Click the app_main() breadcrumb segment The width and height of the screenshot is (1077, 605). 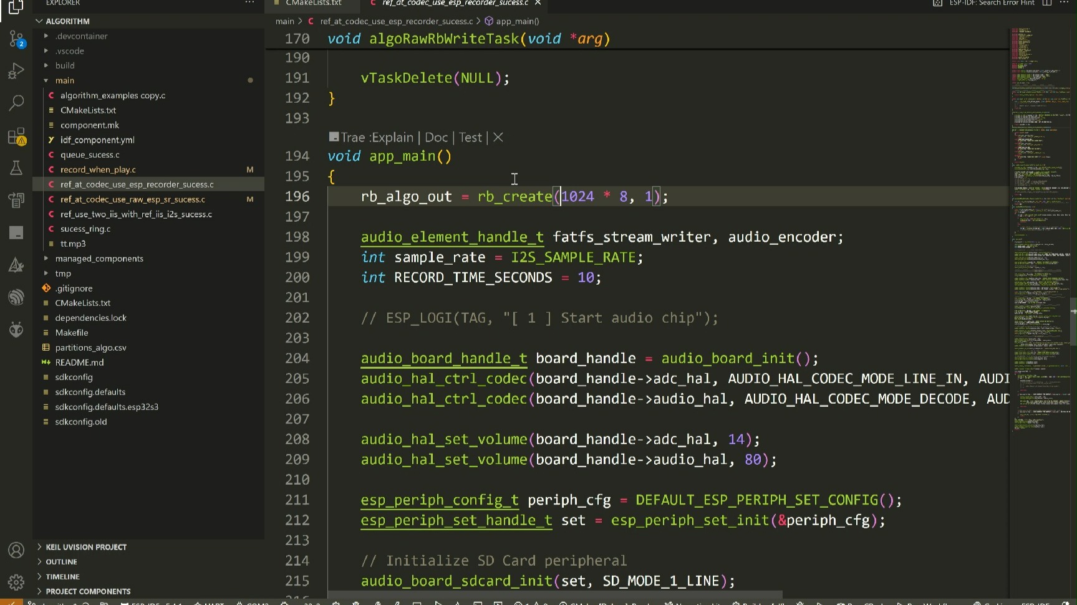(x=518, y=21)
